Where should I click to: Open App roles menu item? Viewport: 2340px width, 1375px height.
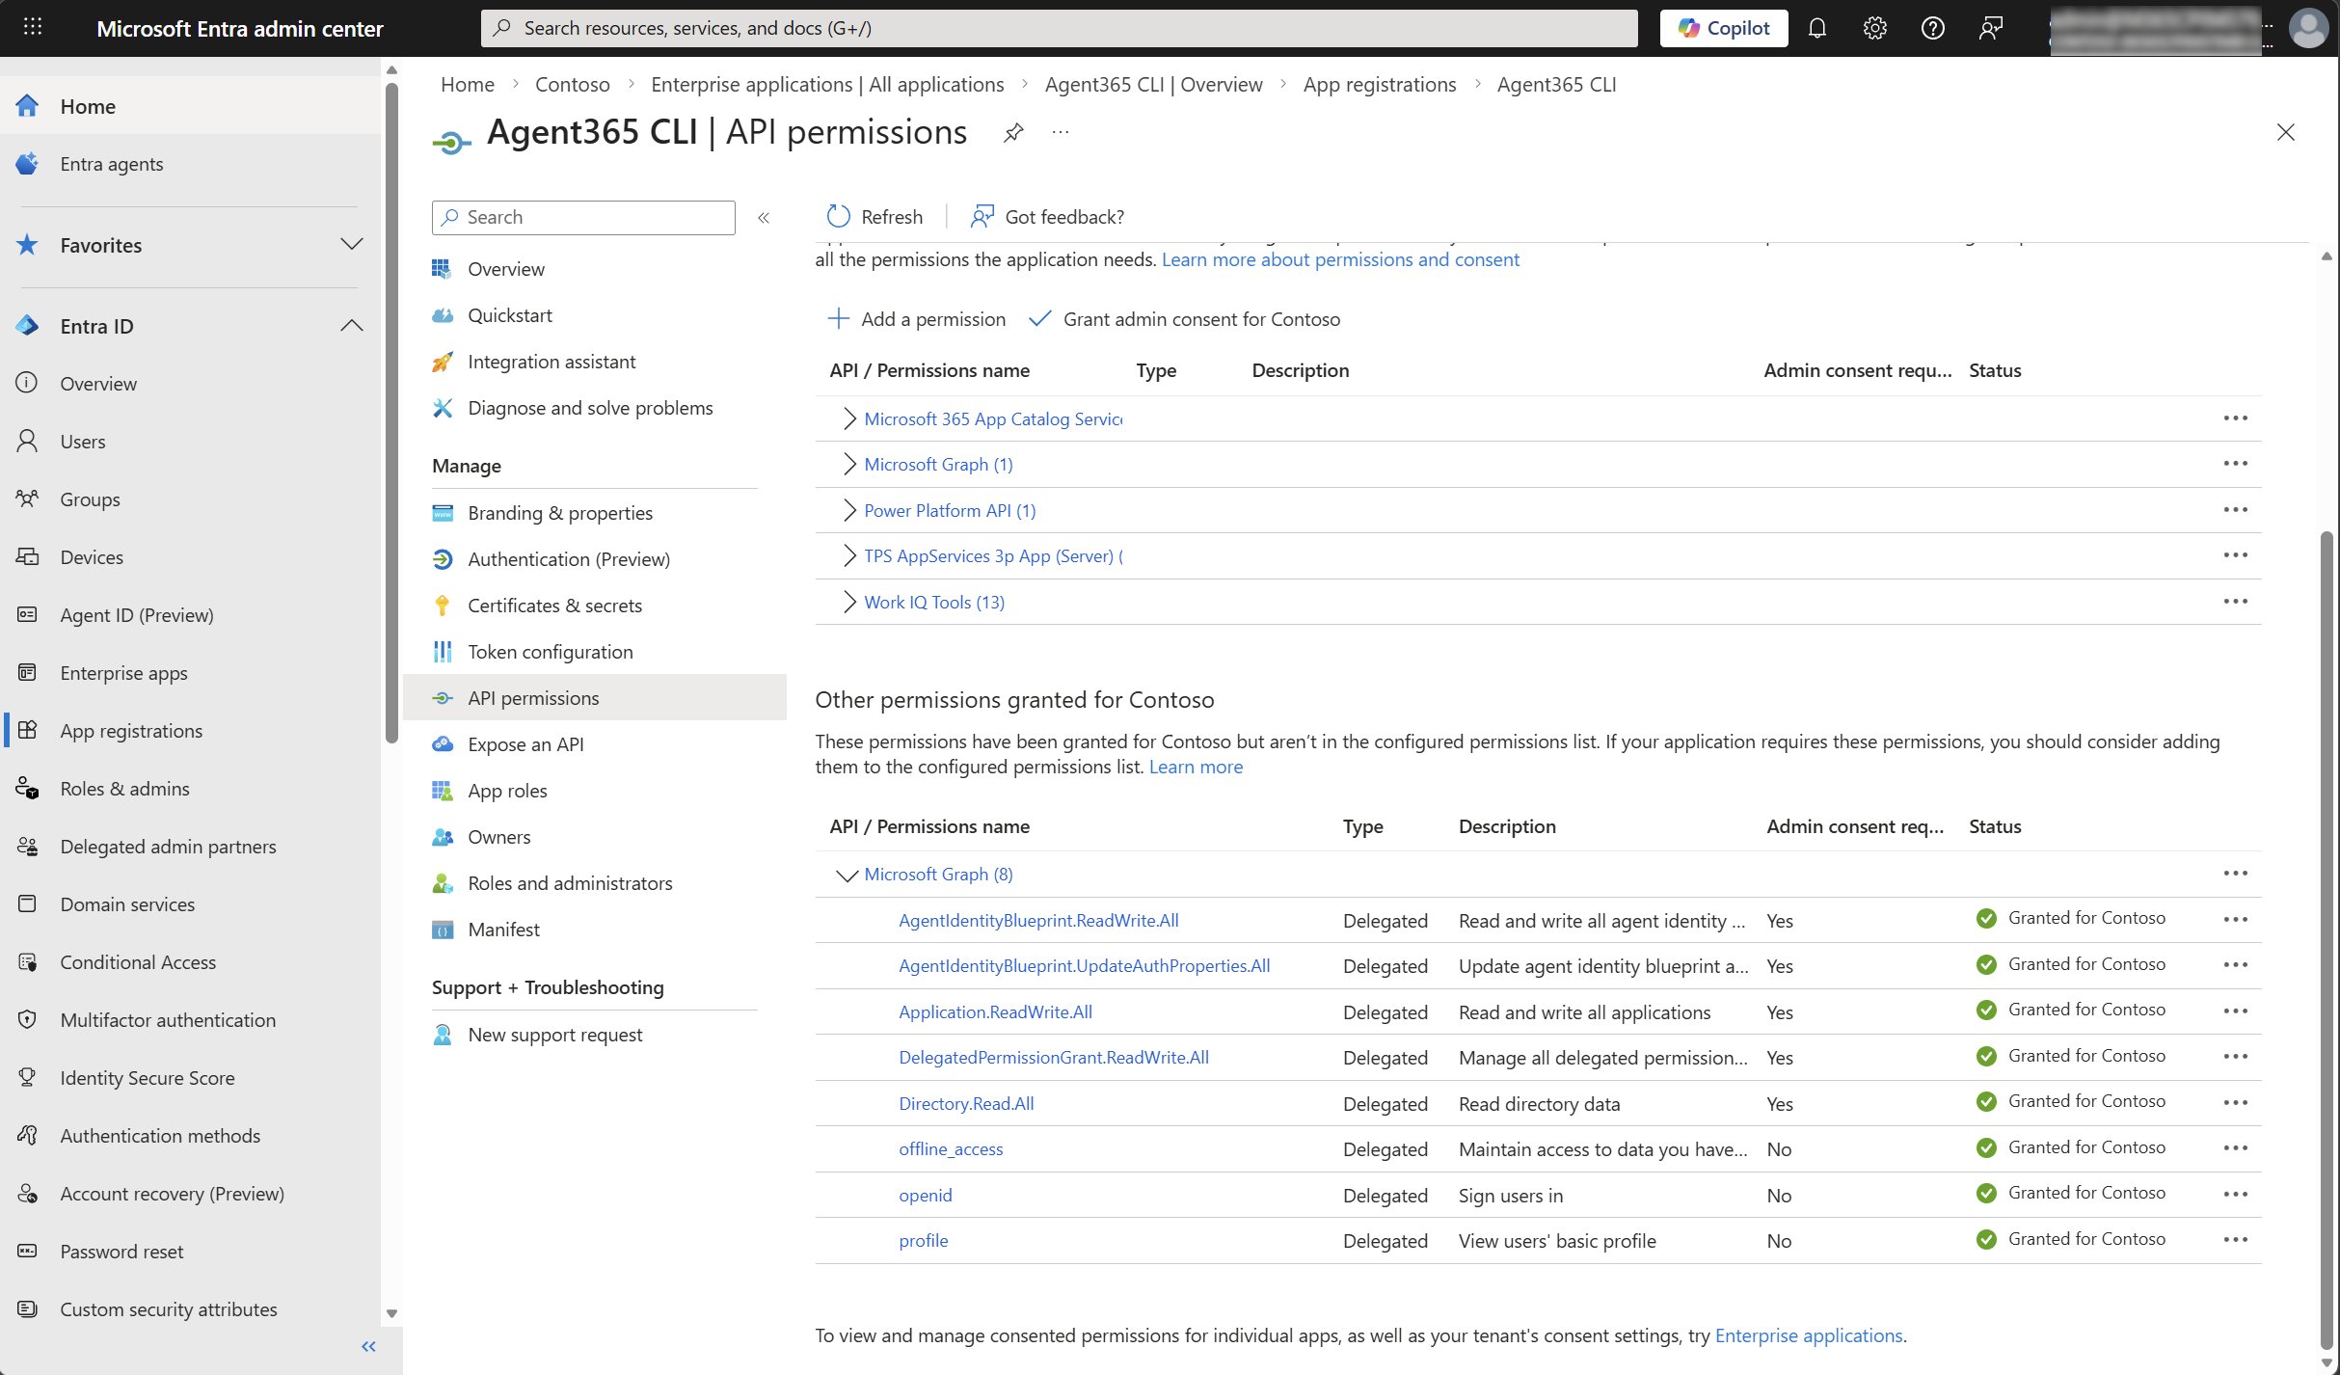(507, 791)
